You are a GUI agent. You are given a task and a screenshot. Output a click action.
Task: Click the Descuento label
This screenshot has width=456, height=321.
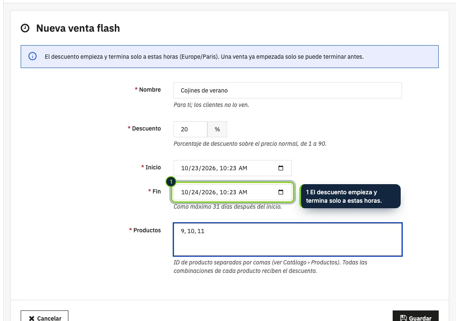coord(146,128)
